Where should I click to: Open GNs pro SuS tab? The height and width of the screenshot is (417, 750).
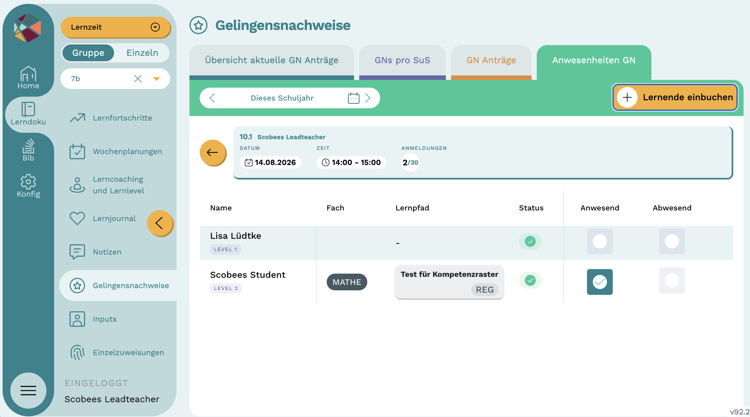[402, 62]
